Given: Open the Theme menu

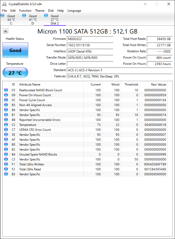Looking at the screenshot, I should point(40,10).
